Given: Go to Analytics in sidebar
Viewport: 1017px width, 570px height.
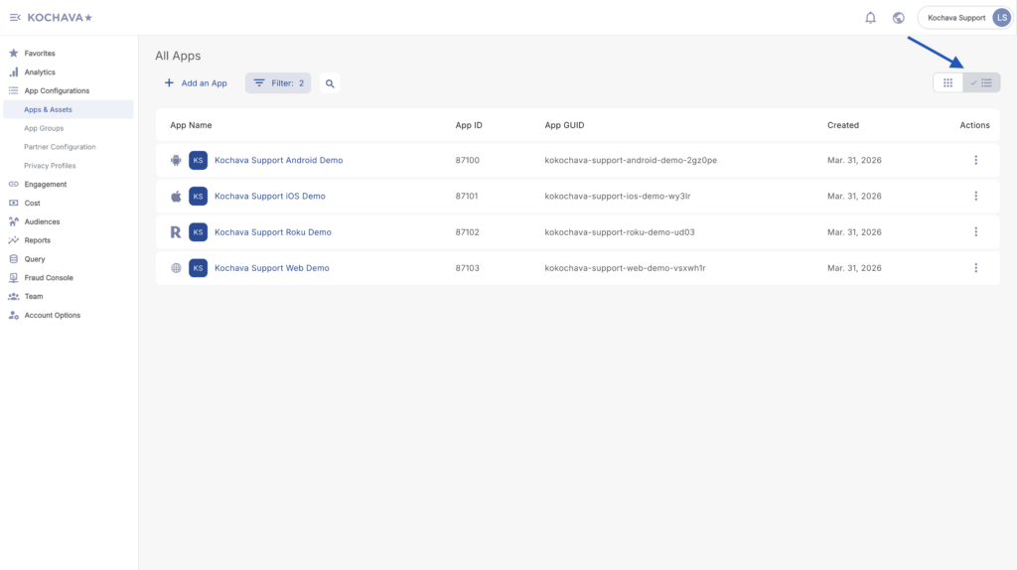Looking at the screenshot, I should (40, 71).
